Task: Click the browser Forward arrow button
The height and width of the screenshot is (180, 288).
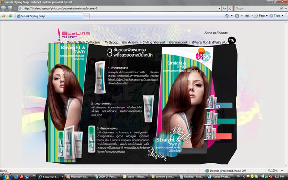Action: pyautogui.click(x=10, y=8)
